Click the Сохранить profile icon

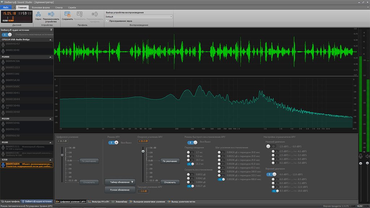pos(67,14)
